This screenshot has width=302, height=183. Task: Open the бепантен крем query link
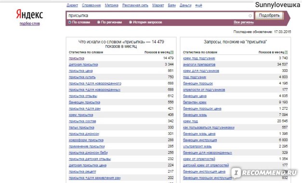(195, 102)
